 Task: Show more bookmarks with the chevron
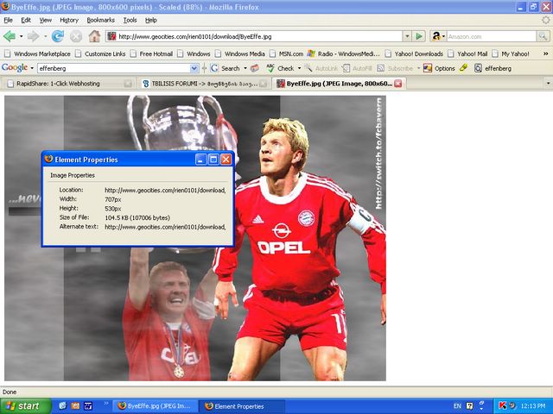[x=545, y=53]
